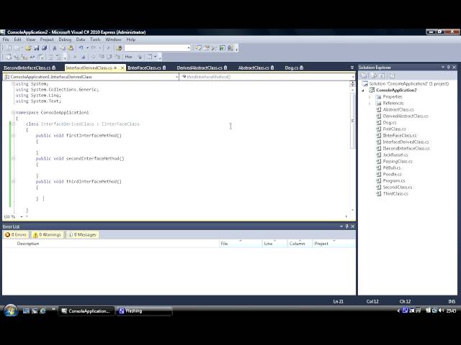
Task: Collapse the secondInterfaceMethod outline
Action: pos(13,158)
